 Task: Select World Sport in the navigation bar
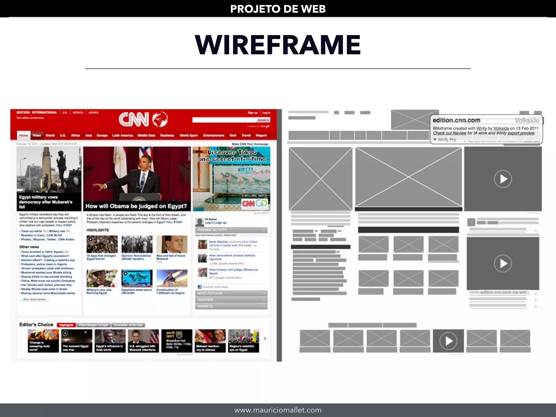[188, 135]
